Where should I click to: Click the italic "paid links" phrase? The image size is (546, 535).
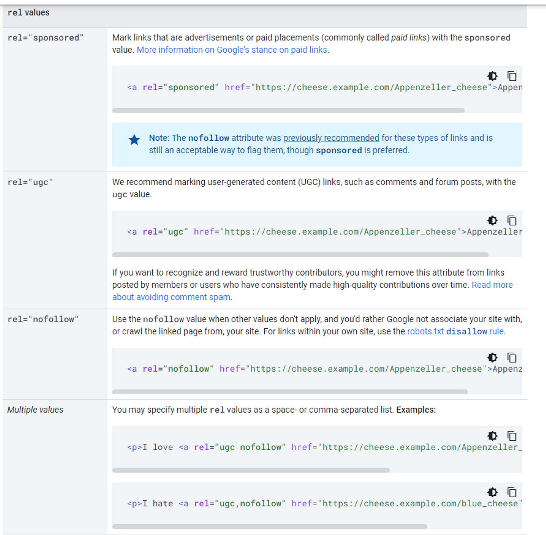(x=409, y=38)
